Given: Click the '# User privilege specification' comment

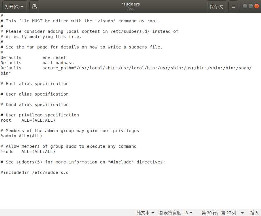Looking at the screenshot, I should click(x=40, y=115).
